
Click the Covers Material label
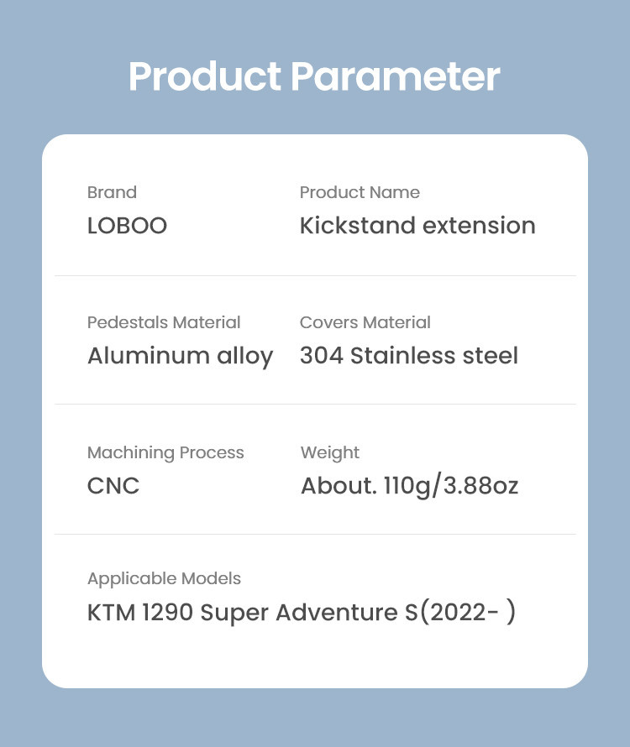(365, 322)
